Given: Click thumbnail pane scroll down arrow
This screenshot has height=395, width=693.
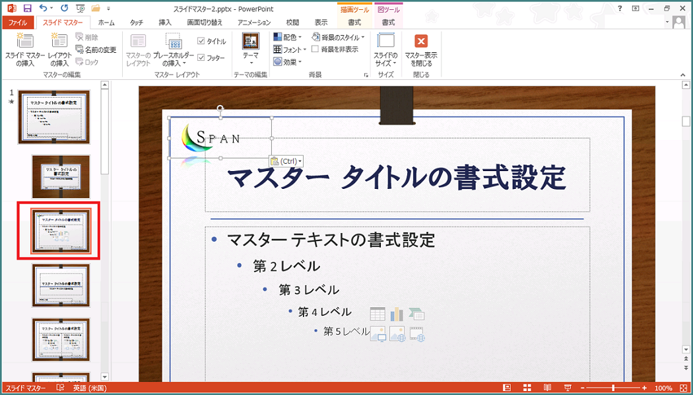Looking at the screenshot, I should tap(105, 377).
